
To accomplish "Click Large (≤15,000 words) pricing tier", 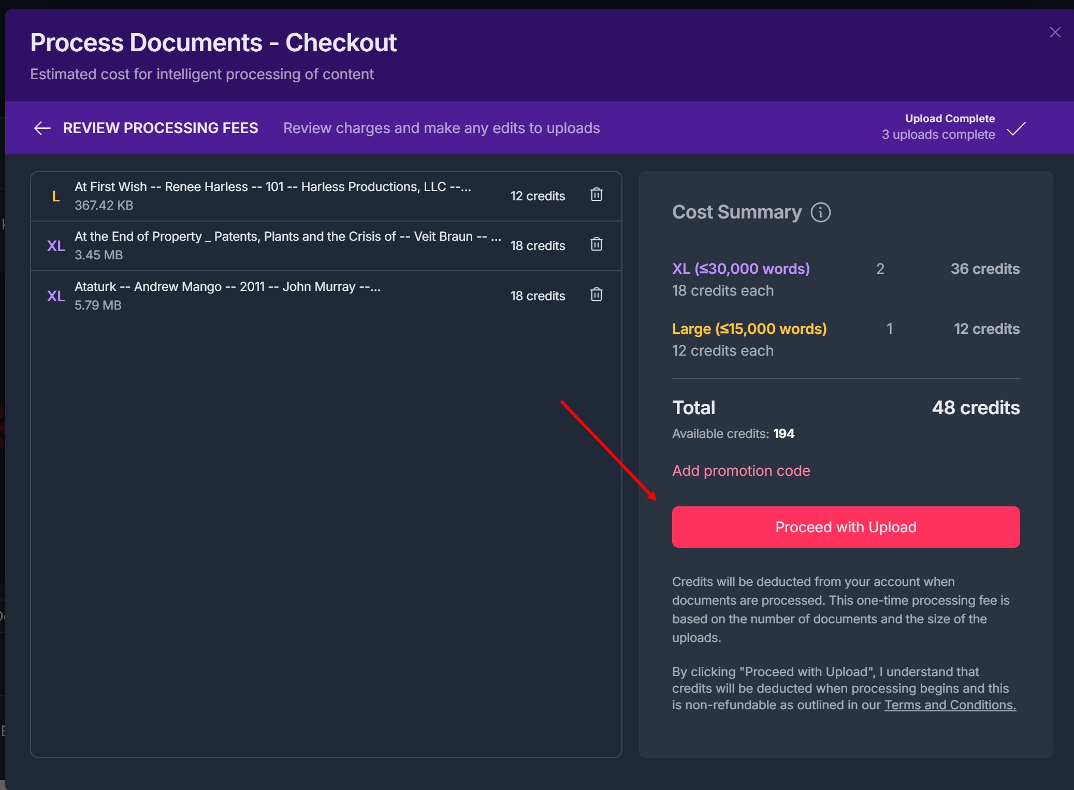I will 749,329.
